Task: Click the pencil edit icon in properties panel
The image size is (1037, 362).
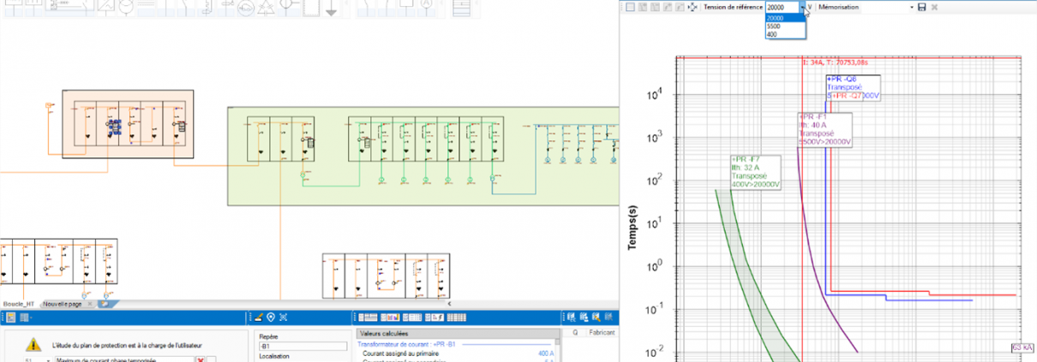Action: pos(259,317)
